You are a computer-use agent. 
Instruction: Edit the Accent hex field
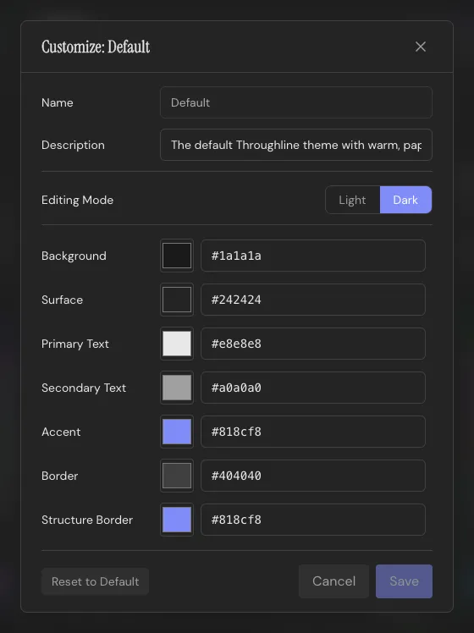click(313, 432)
